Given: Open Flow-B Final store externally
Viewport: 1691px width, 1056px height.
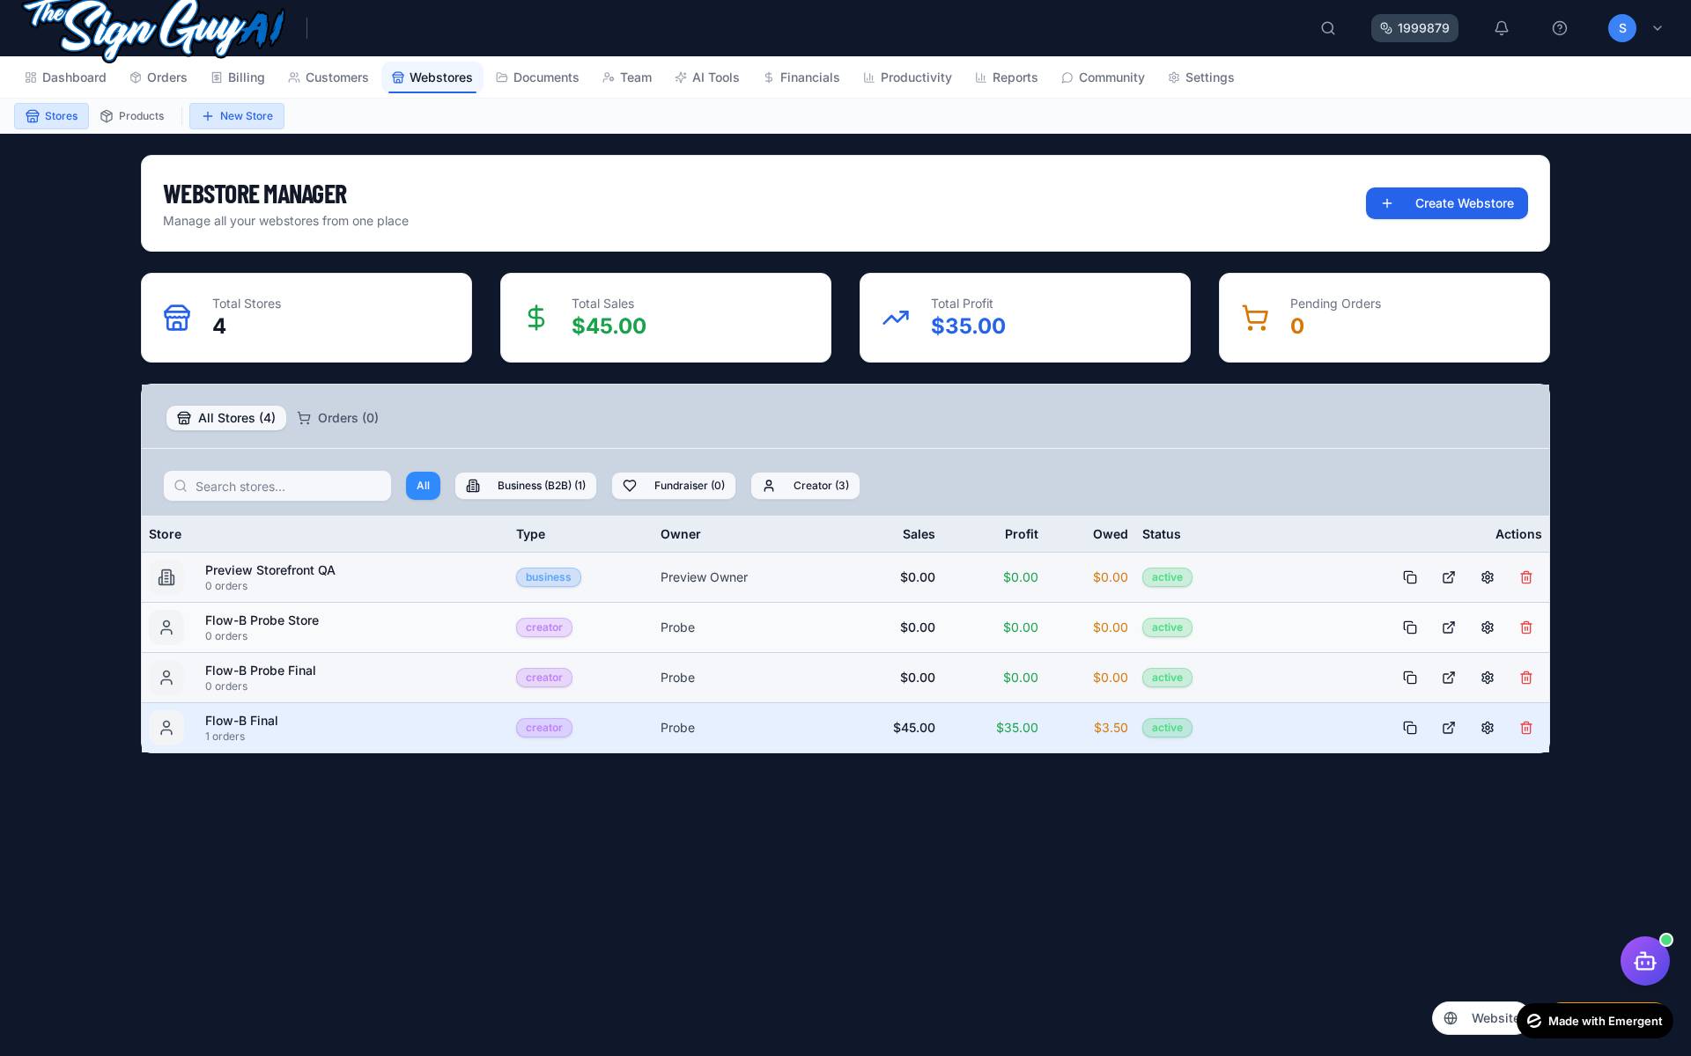Looking at the screenshot, I should (x=1449, y=728).
